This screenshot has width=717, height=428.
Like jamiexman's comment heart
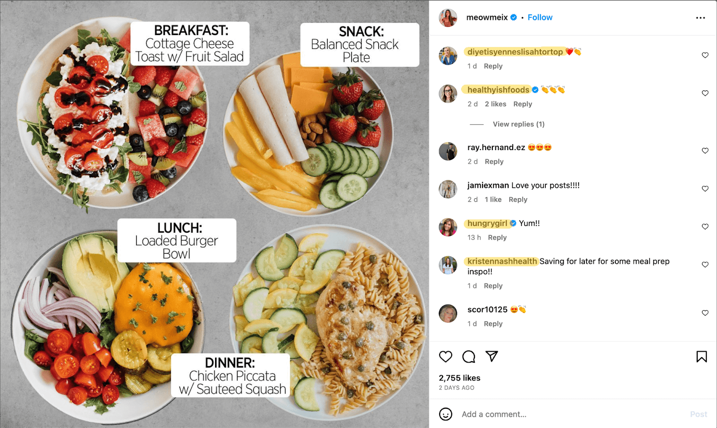705,189
